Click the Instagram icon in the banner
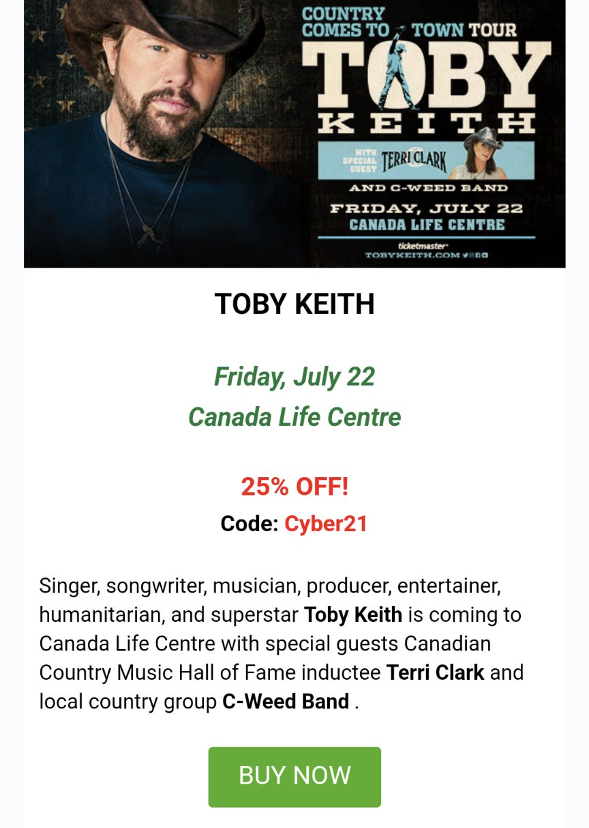The image size is (589, 828). coord(471,255)
